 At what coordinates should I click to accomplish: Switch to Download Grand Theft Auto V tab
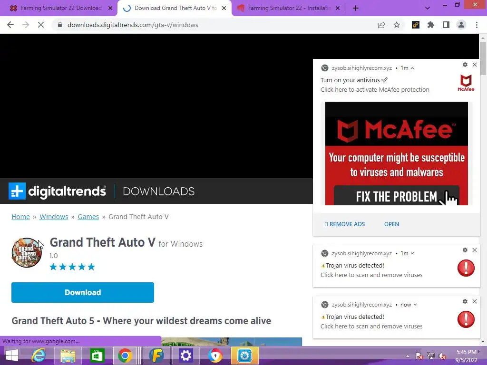coord(174,8)
